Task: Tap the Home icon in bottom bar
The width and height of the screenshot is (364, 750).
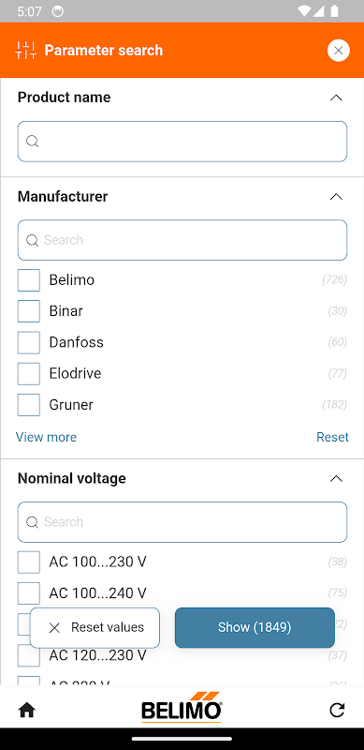Action: [x=27, y=711]
